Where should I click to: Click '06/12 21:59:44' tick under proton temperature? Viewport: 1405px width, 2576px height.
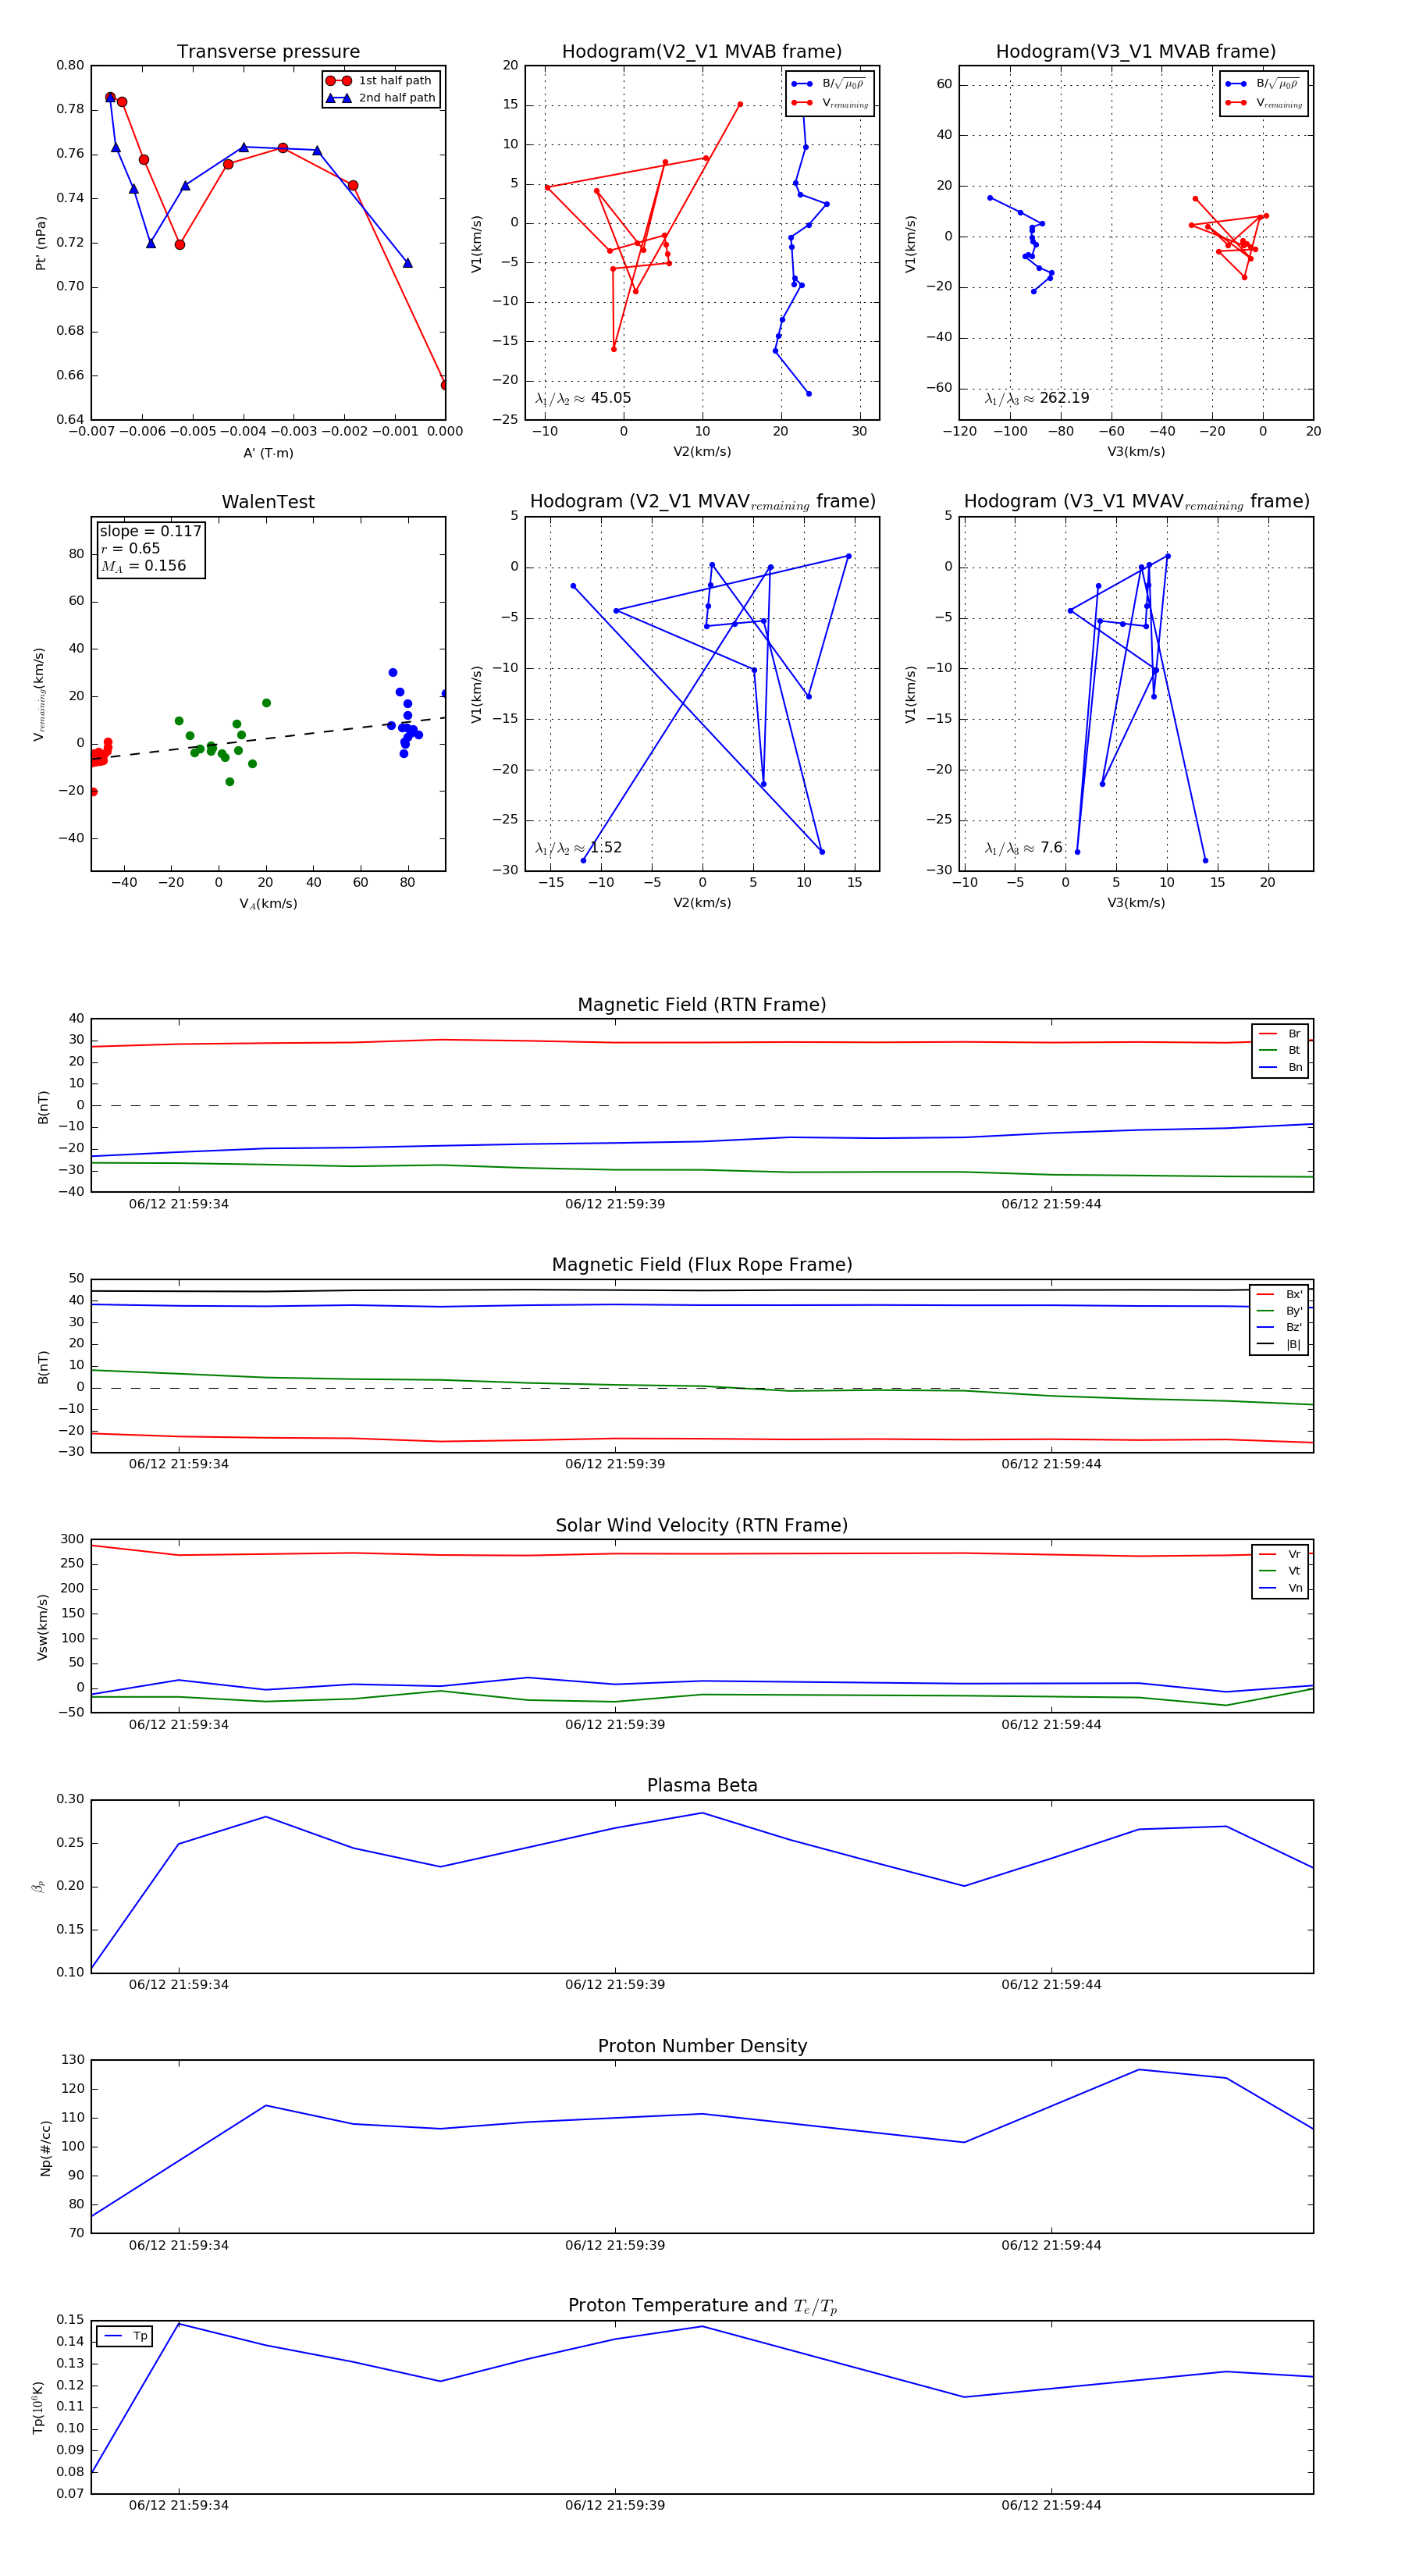coord(1051,2505)
